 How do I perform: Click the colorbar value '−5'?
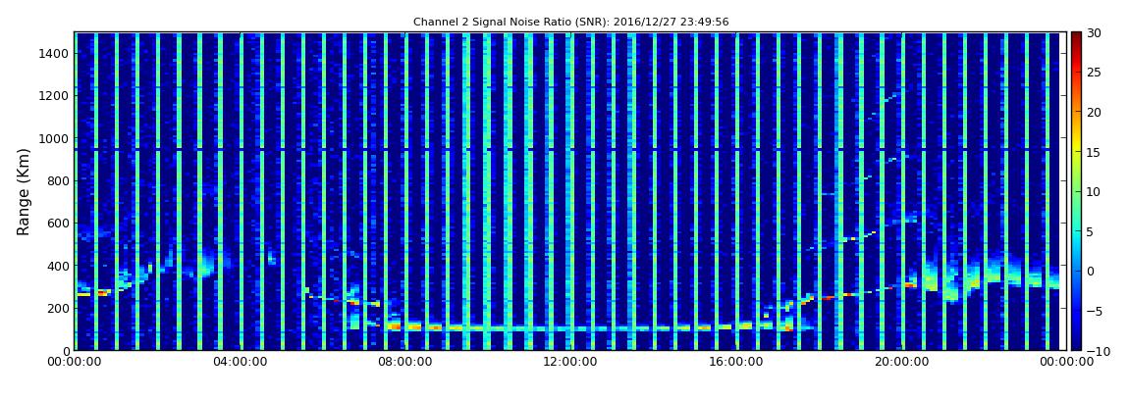click(1095, 311)
